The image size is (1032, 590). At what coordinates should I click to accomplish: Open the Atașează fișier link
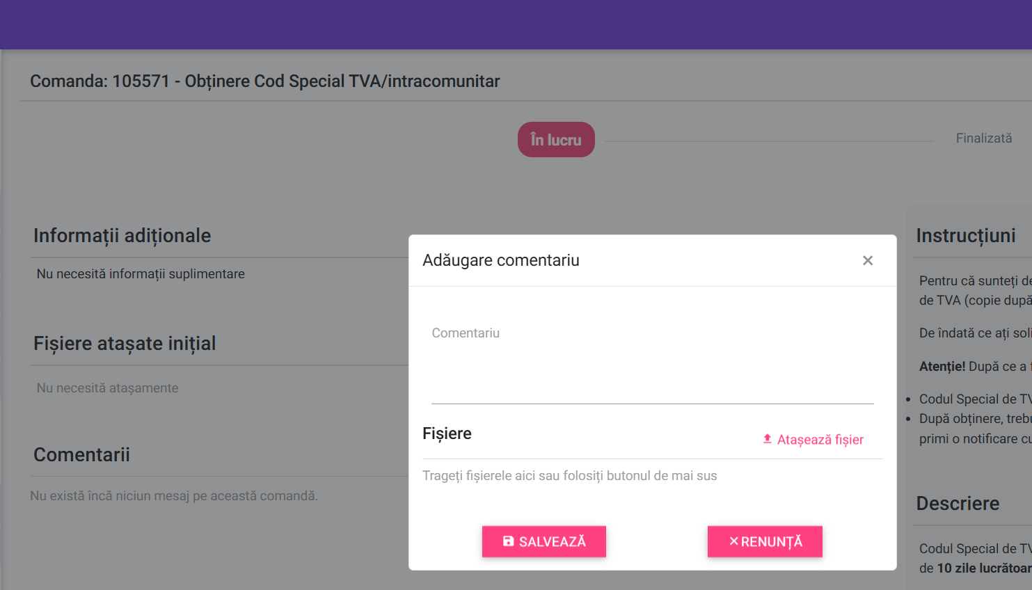tap(813, 440)
